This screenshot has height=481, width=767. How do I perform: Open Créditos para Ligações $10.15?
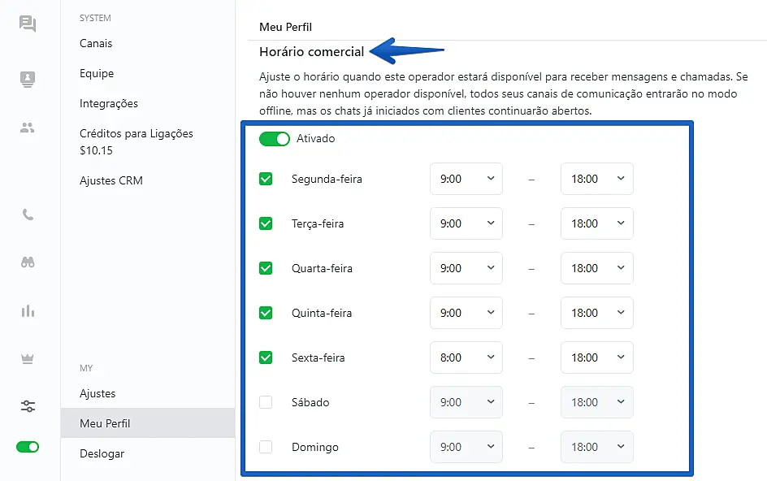pyautogui.click(x=136, y=141)
